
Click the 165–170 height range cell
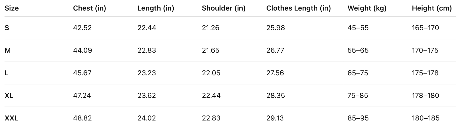(x=425, y=28)
